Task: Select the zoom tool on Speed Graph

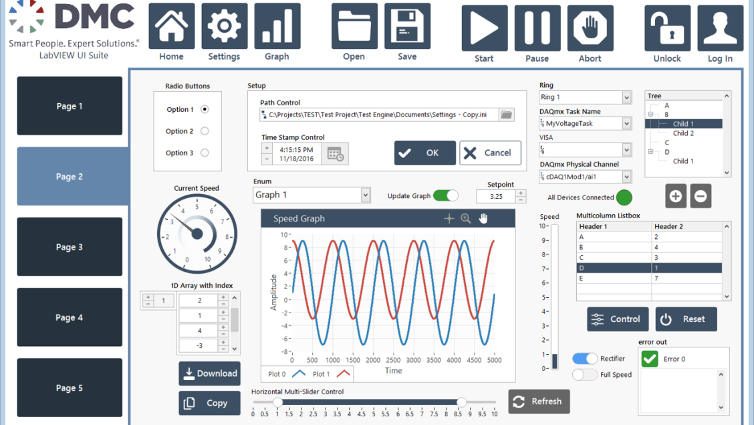Action: point(466,219)
